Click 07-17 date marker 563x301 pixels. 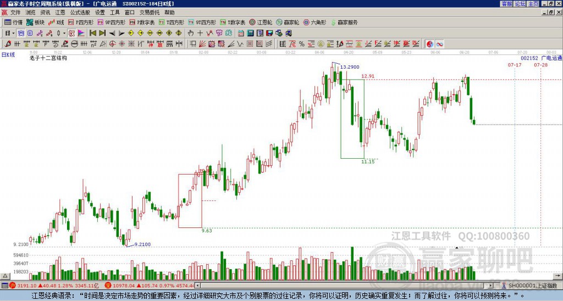click(x=515, y=65)
